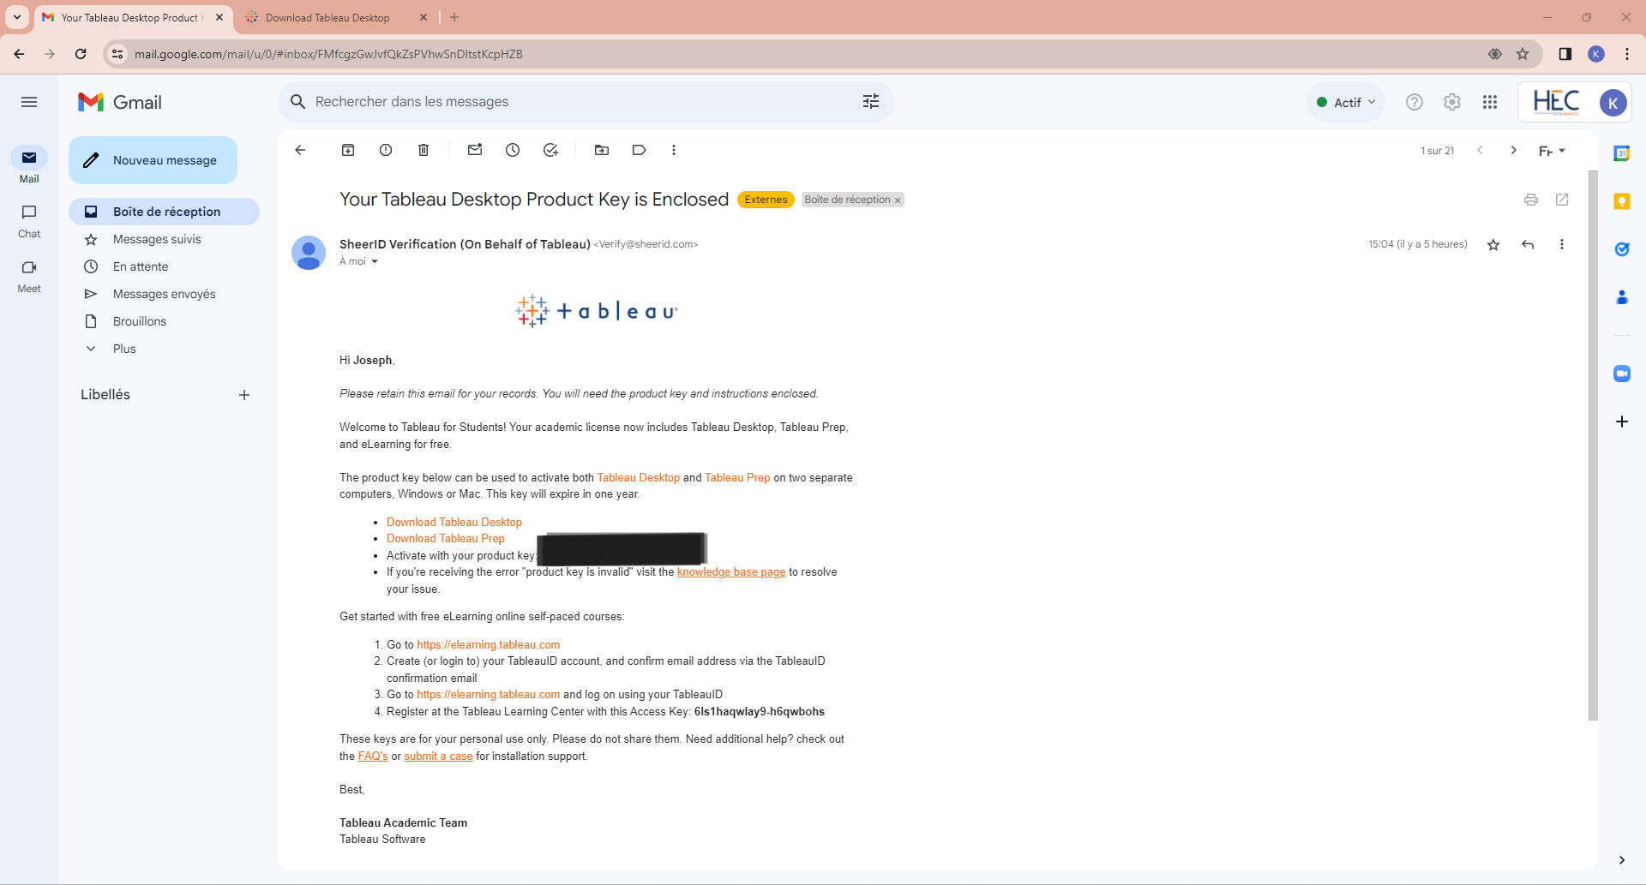Click the 'Externes' label badge
This screenshot has height=885, width=1646.
coord(766,200)
